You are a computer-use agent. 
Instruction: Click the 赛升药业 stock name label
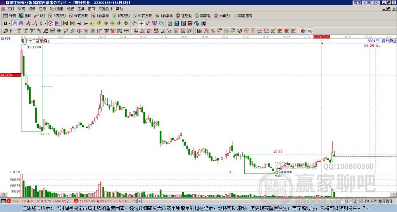pyautogui.click(x=388, y=41)
